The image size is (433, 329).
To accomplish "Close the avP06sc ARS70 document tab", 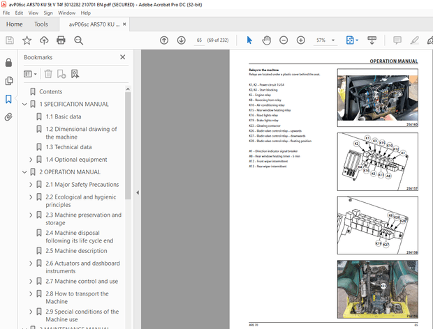I will pyautogui.click(x=124, y=24).
